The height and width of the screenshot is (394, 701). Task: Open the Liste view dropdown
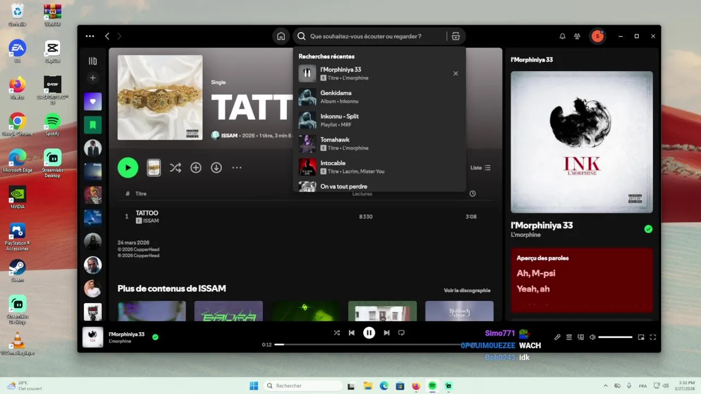(480, 167)
